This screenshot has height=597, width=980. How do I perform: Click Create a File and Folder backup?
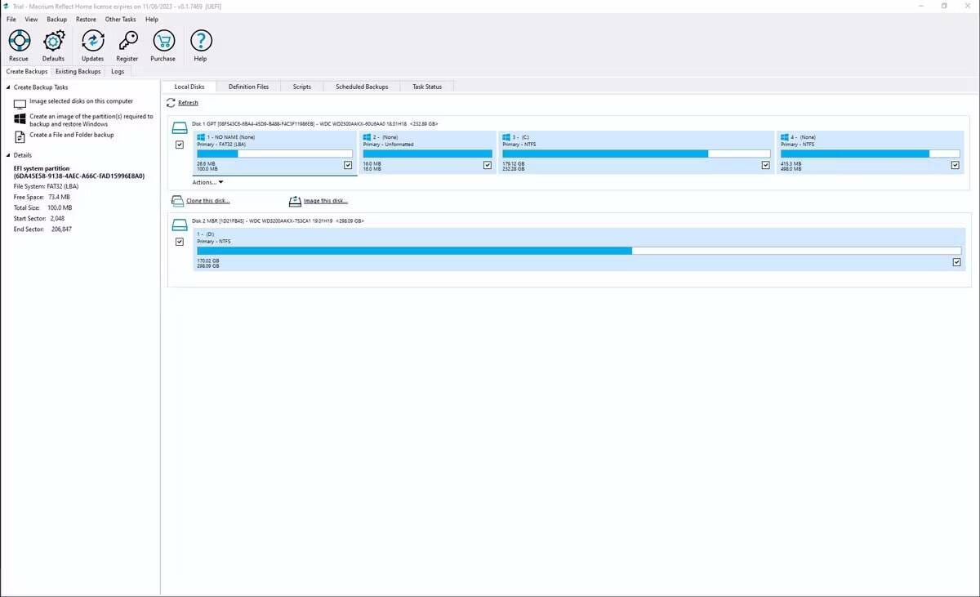72,135
